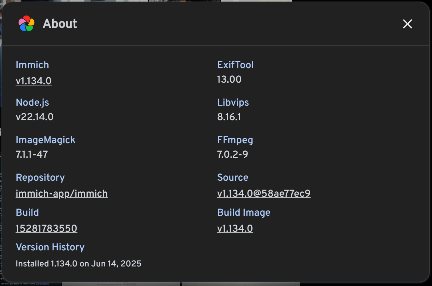Click the Version History heading
The image size is (432, 286).
tap(50, 247)
